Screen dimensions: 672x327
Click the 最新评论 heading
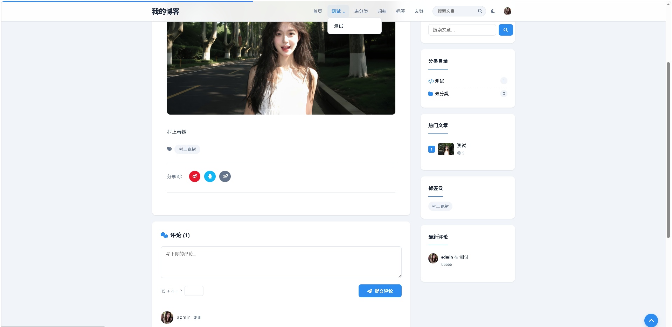pyautogui.click(x=438, y=237)
